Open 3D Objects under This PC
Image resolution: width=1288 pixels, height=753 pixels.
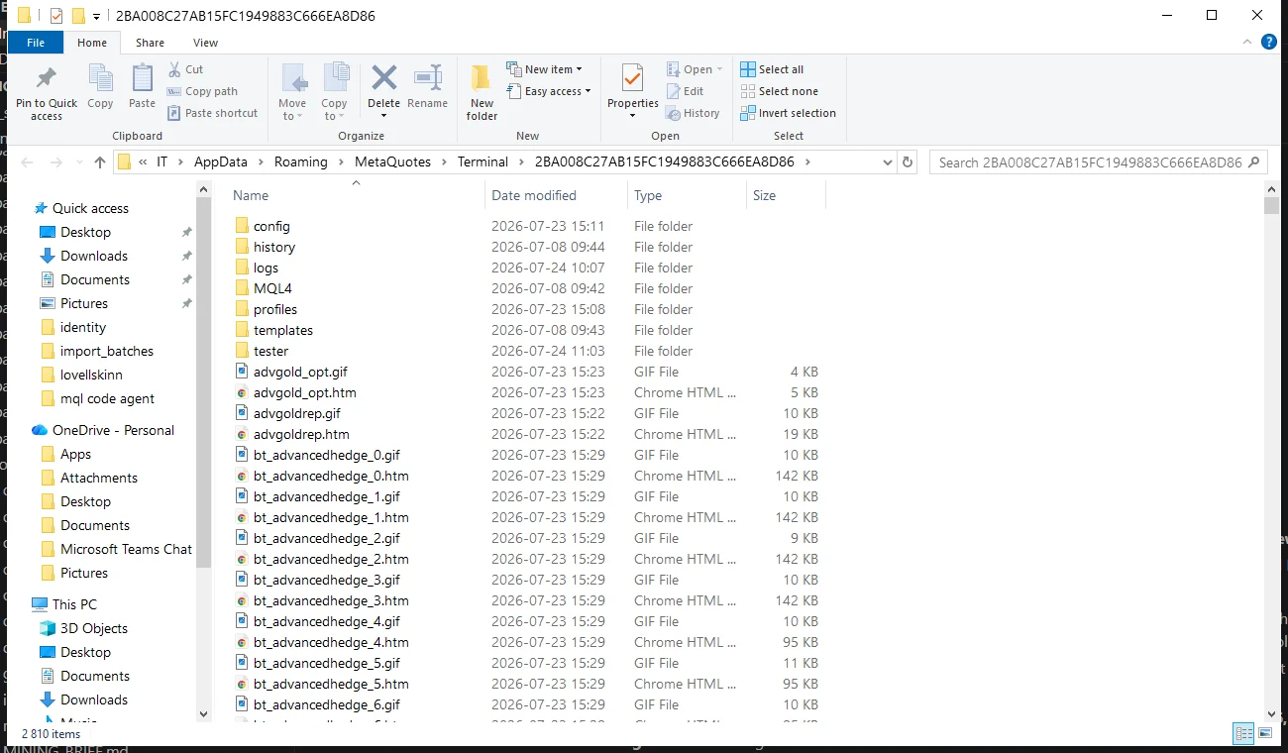tap(94, 628)
